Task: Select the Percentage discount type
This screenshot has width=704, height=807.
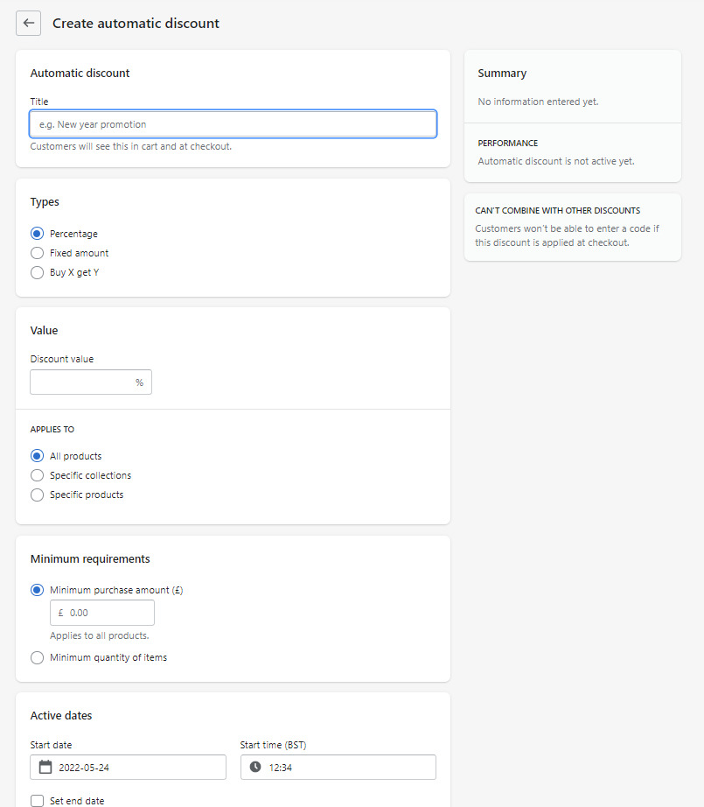Action: [x=37, y=234]
